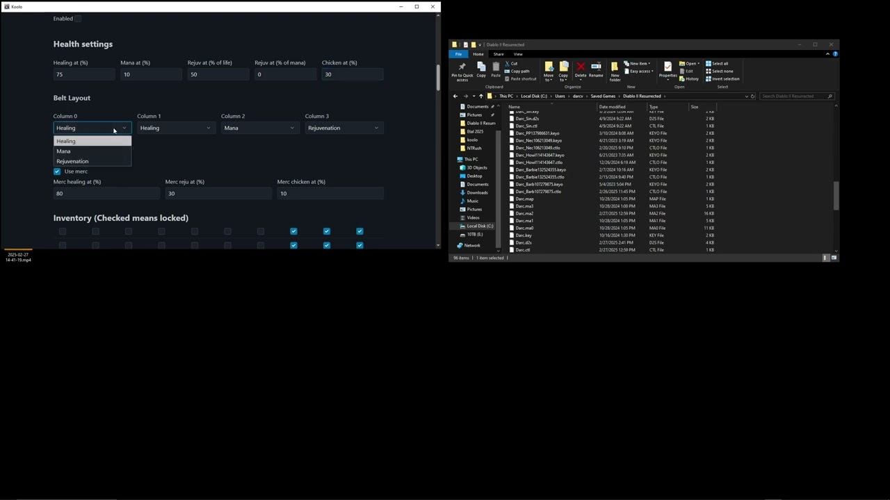The width and height of the screenshot is (890, 500).
Task: Uncheck the last checked box in top inventory row
Action: click(x=359, y=231)
